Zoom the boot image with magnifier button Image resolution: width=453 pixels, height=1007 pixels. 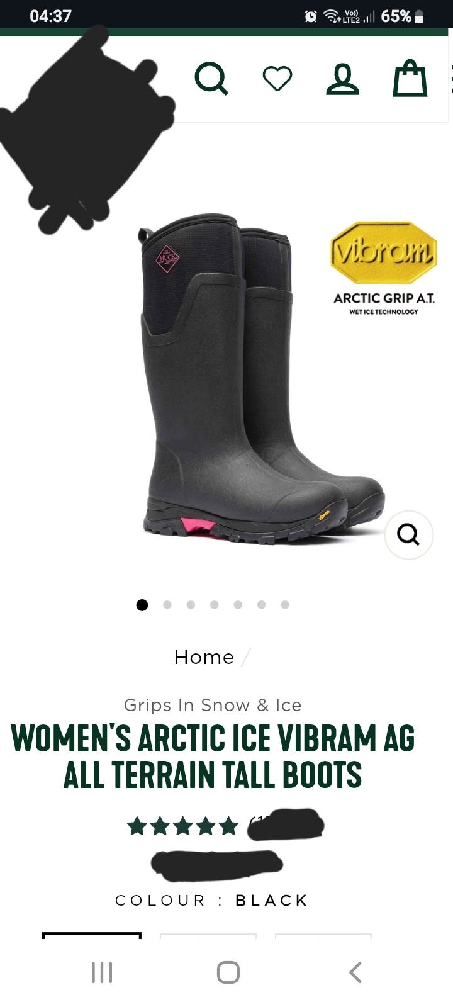point(409,535)
